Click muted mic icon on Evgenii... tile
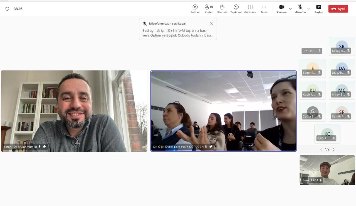This screenshot has height=206, width=356. [319, 72]
